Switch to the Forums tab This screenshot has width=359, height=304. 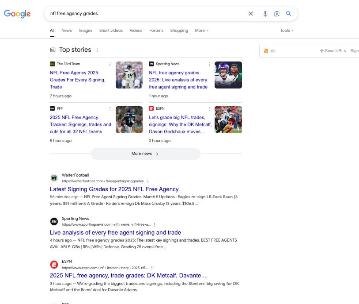tap(156, 31)
